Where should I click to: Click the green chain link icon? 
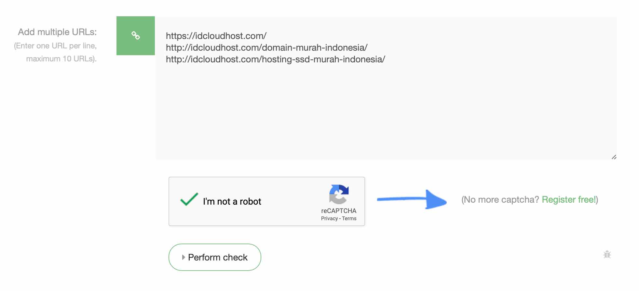point(135,35)
